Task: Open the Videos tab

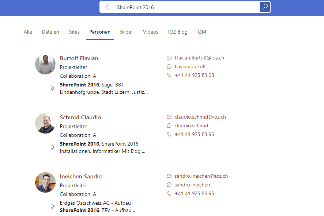Action: 151,32
